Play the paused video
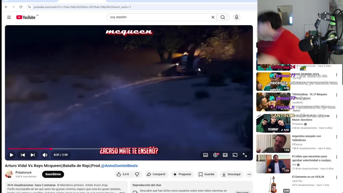Image resolution: width=343 pixels, height=193 pixels. 12,155
